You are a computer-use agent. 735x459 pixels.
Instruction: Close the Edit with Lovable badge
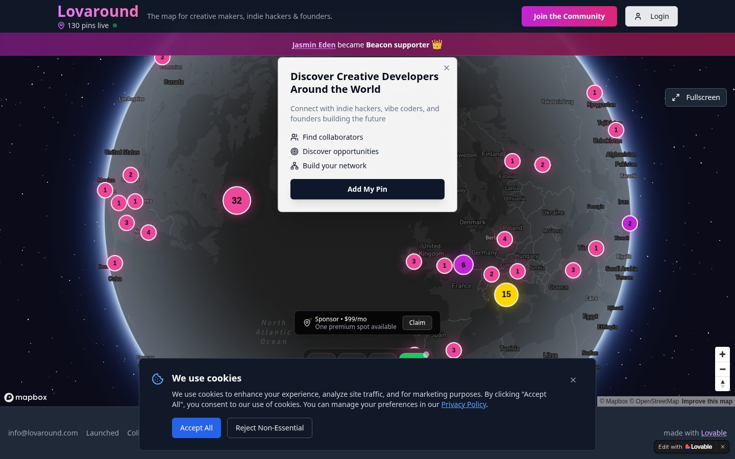click(x=723, y=447)
